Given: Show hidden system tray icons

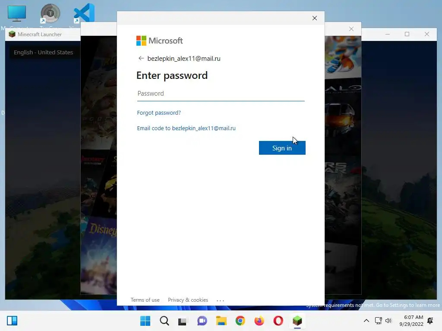Looking at the screenshot, I should tap(366, 321).
